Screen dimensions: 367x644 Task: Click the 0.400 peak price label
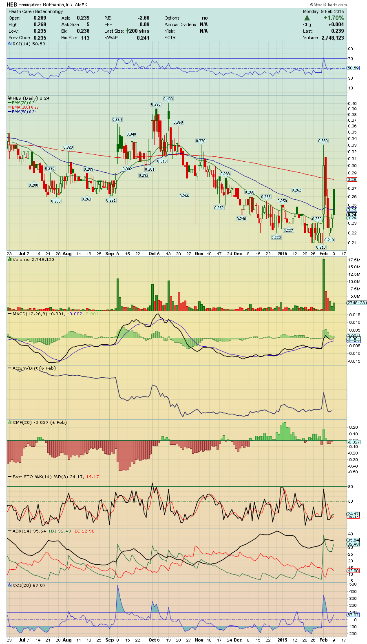click(x=168, y=99)
